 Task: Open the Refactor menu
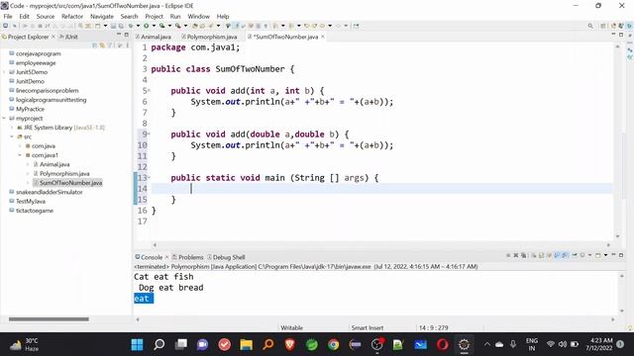72,16
